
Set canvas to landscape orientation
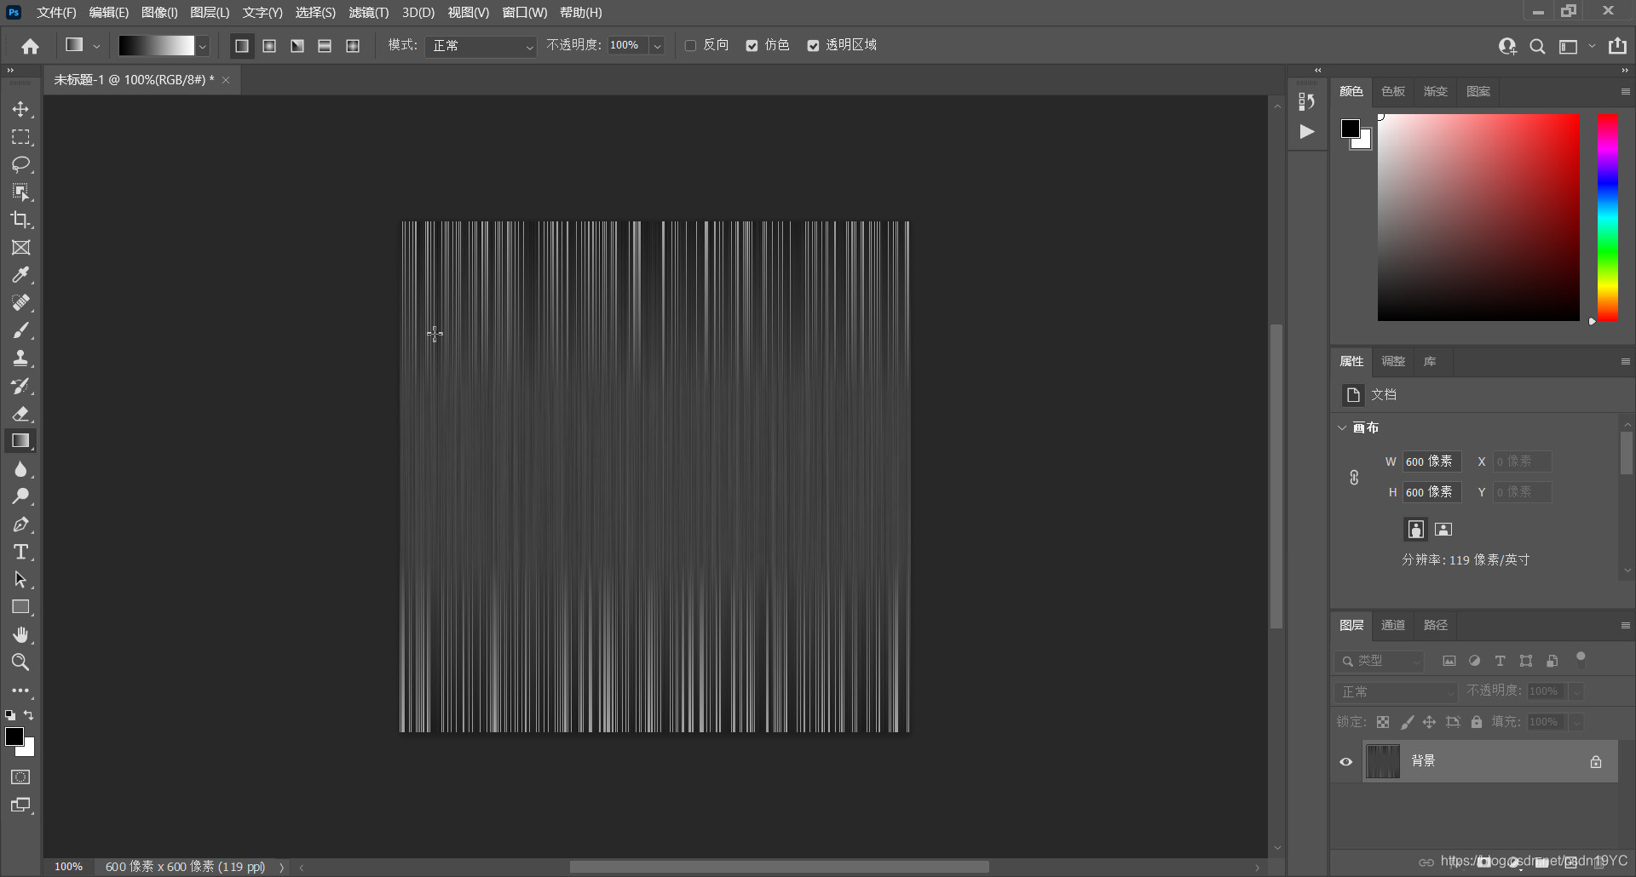click(x=1443, y=529)
